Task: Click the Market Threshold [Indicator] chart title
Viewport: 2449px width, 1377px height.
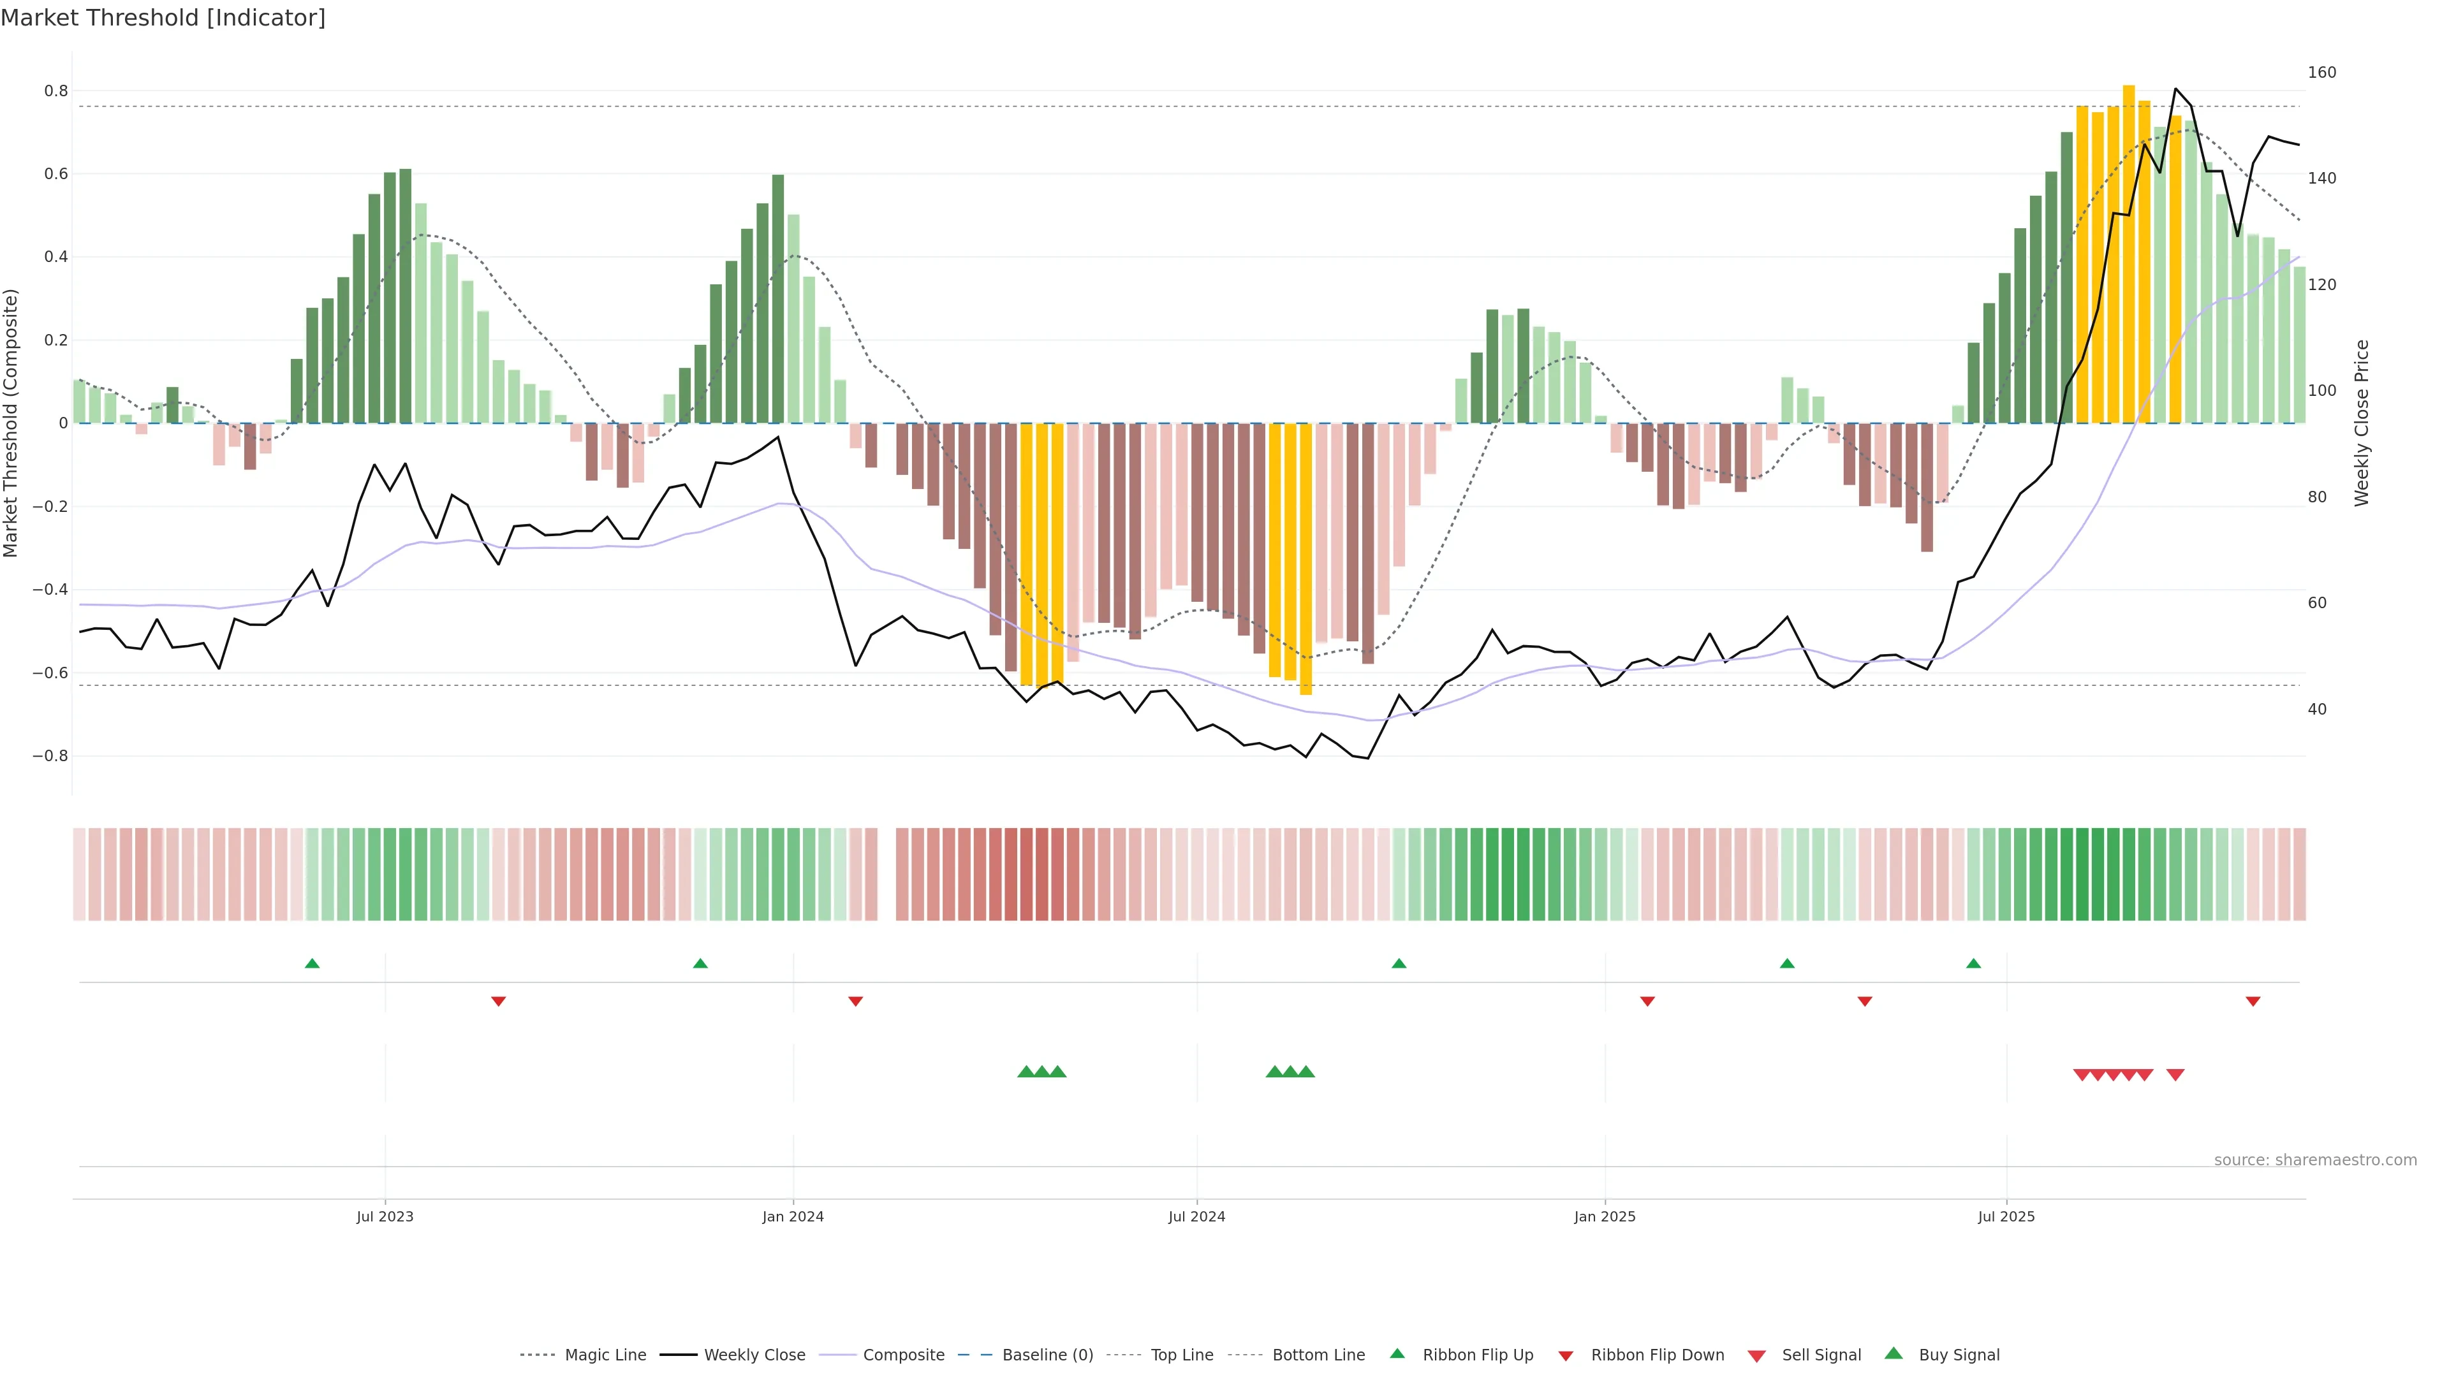Action: pos(163,18)
